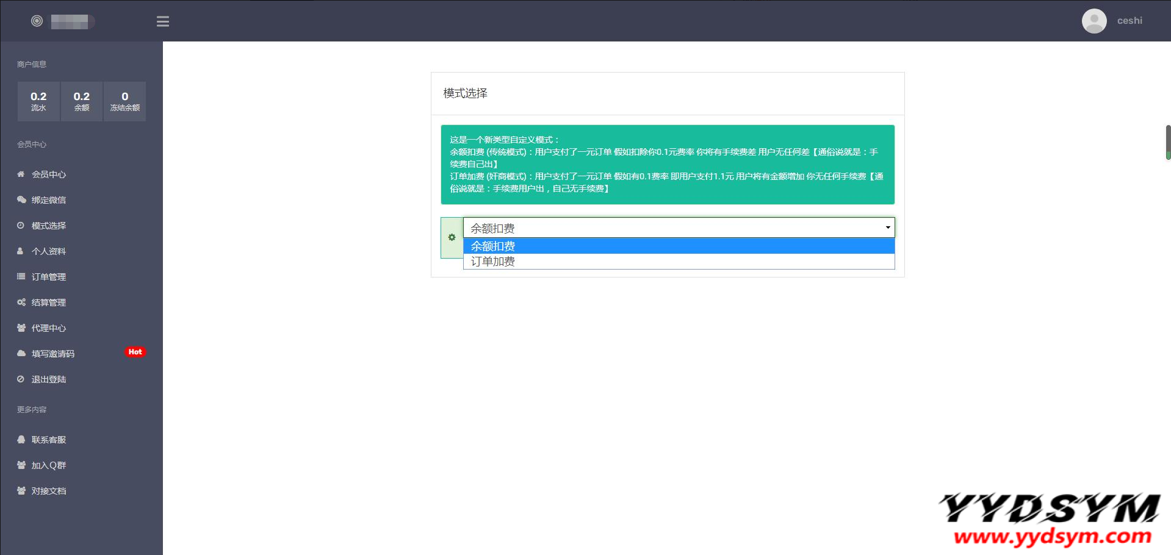Click the user icon beside 个人资料
The height and width of the screenshot is (555, 1171).
[20, 251]
